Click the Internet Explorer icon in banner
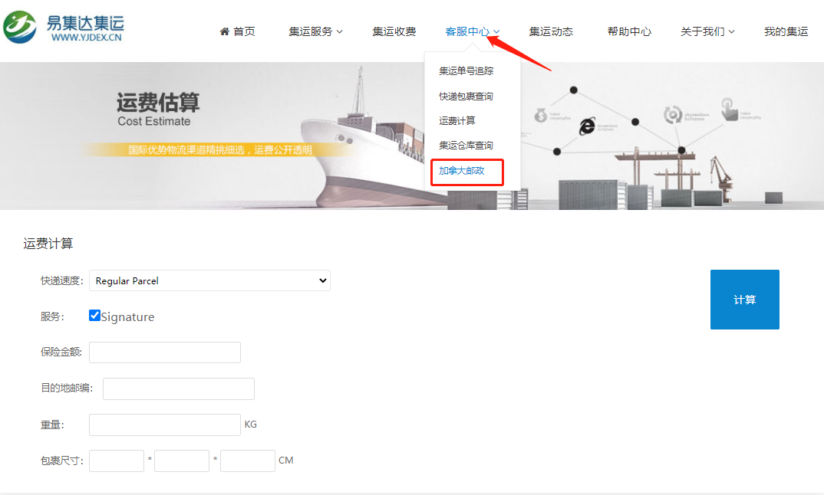824x495 pixels. 588,127
